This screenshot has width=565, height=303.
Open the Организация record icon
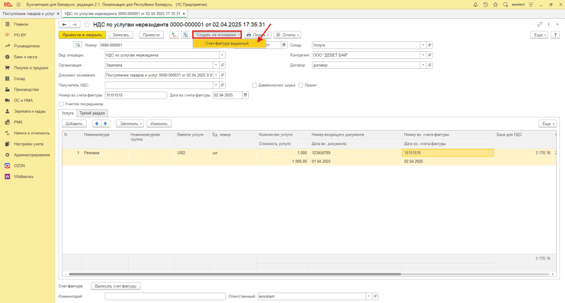pyautogui.click(x=222, y=65)
